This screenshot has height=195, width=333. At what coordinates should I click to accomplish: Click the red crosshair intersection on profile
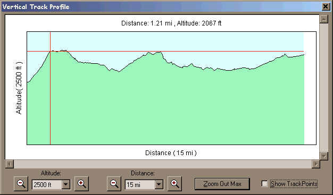point(50,51)
